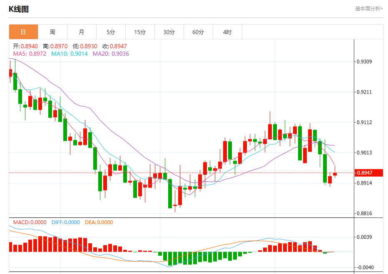Click the 0.9013 price axis label
Screen dimensions: 388x274
[x=364, y=153]
